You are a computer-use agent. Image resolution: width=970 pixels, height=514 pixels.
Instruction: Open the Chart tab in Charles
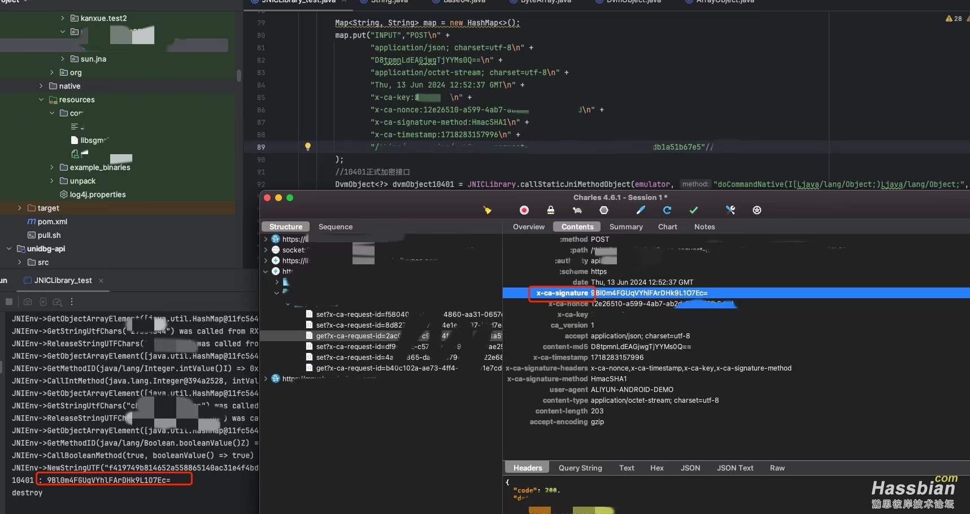pos(668,226)
